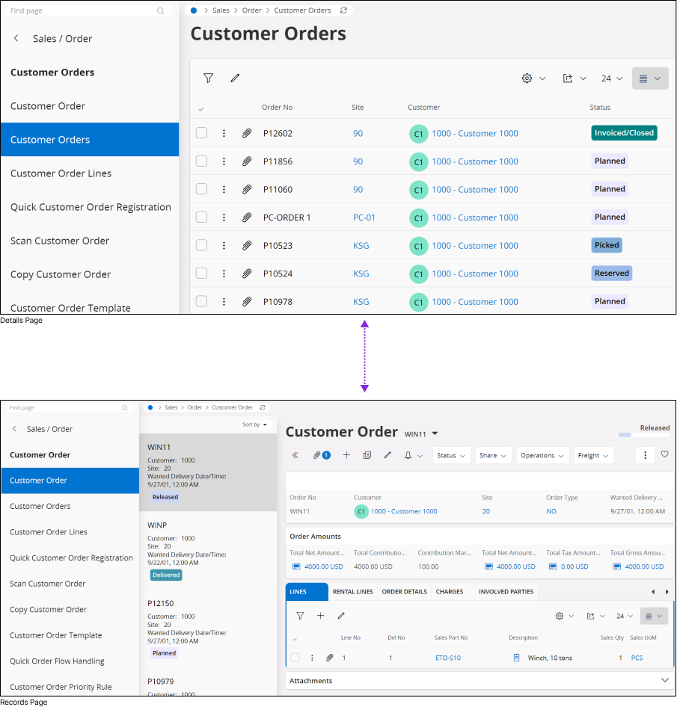
Task: Switch to the Order Details tab
Action: [404, 592]
